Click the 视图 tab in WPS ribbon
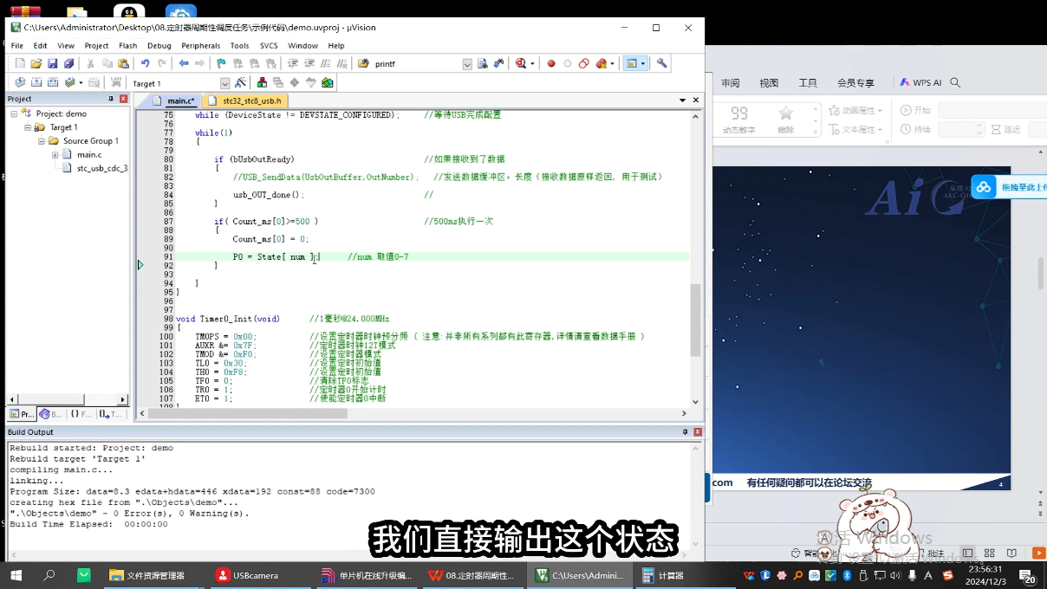 point(769,83)
